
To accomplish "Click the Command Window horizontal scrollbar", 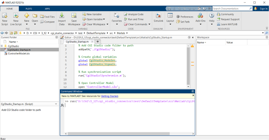I will (x=118, y=134).
